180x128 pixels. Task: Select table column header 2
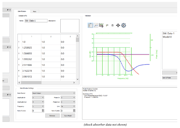pos(51,36)
